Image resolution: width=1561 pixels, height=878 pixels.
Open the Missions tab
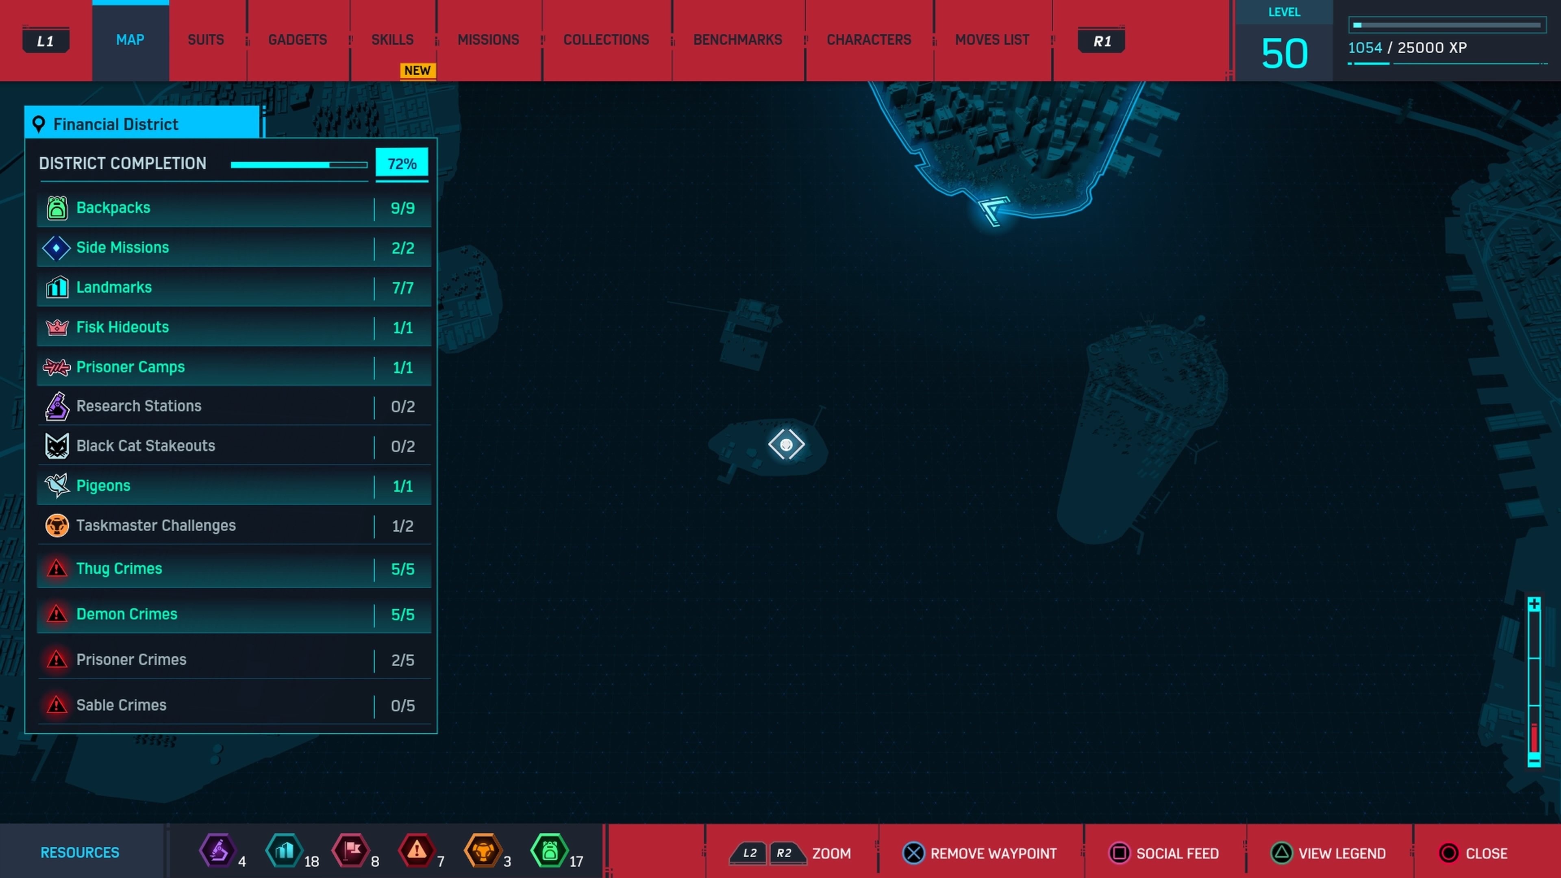coord(488,40)
